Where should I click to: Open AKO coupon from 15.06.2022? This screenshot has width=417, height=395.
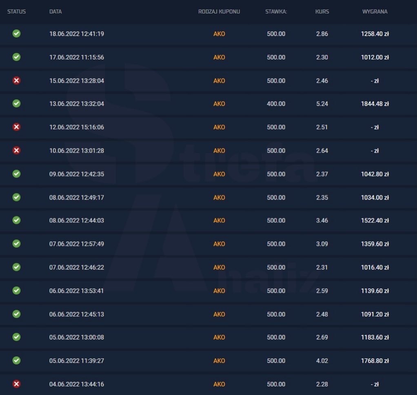(219, 80)
